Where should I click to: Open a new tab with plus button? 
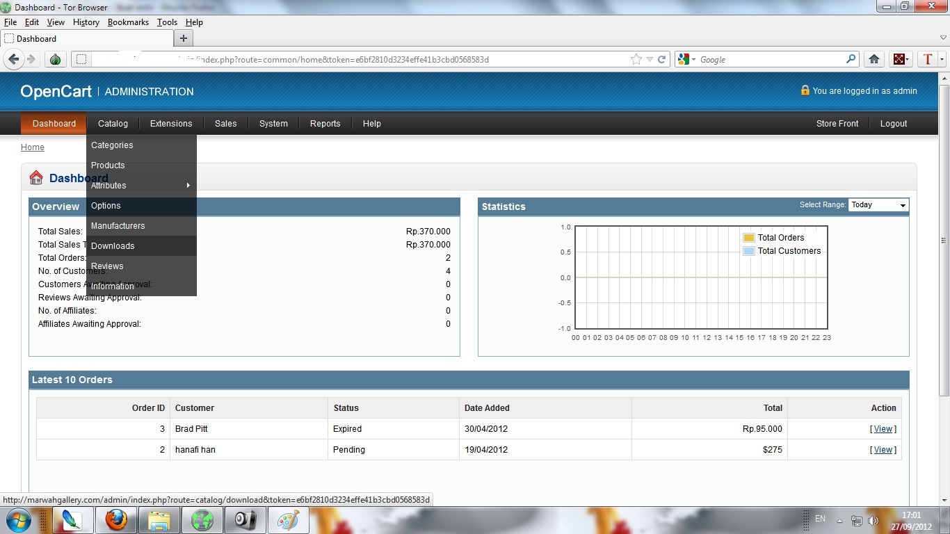tap(184, 38)
